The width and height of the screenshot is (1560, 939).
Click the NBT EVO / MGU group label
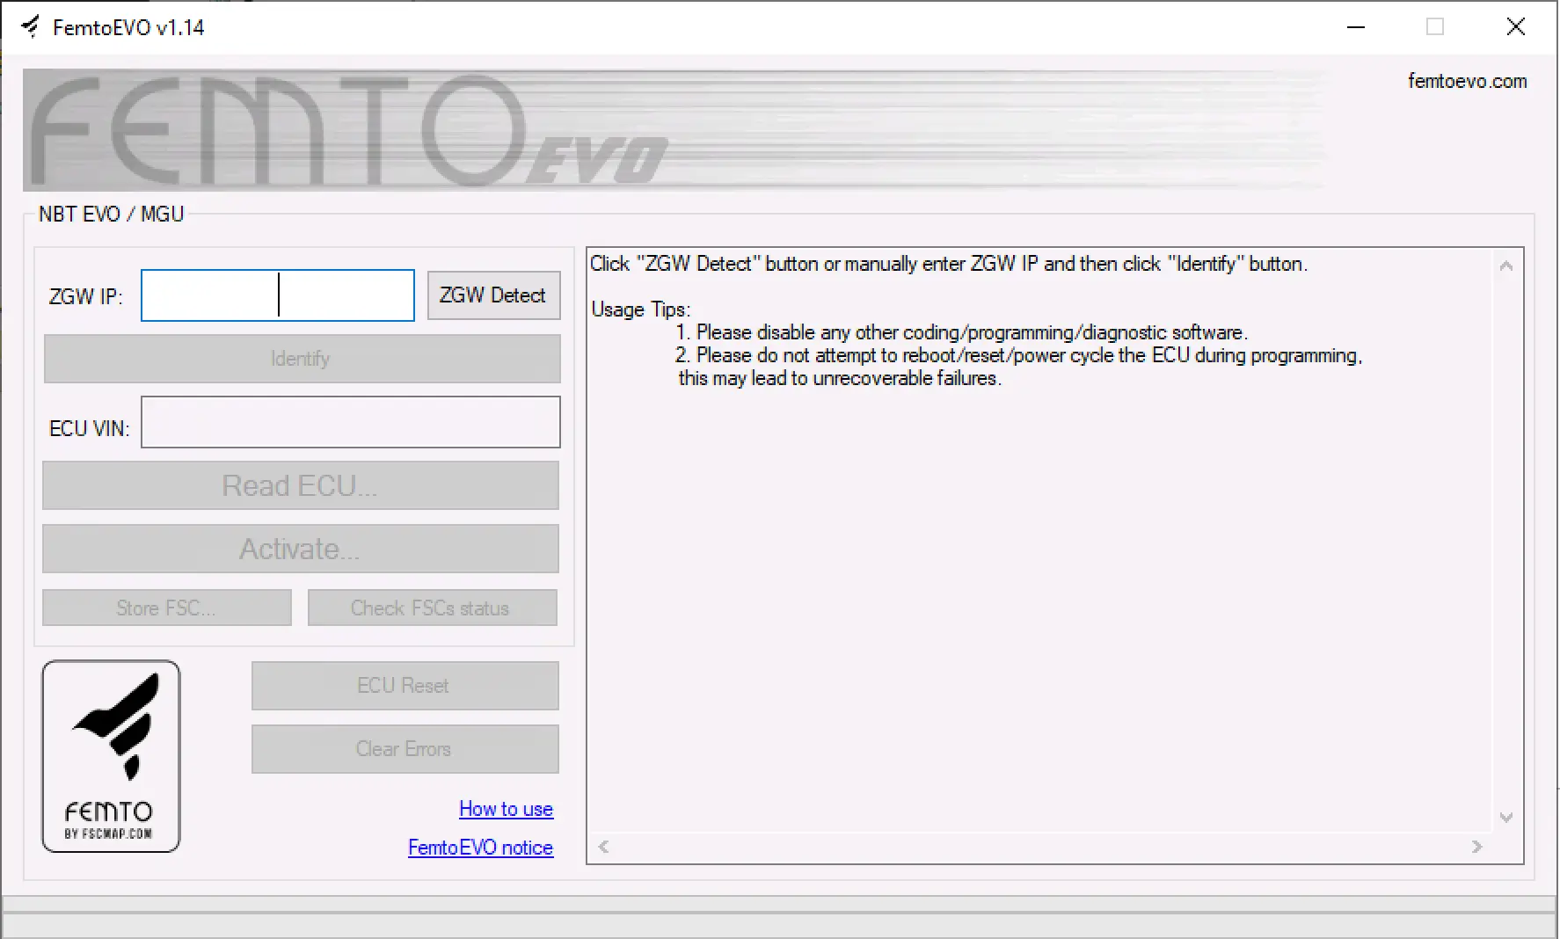pos(112,215)
